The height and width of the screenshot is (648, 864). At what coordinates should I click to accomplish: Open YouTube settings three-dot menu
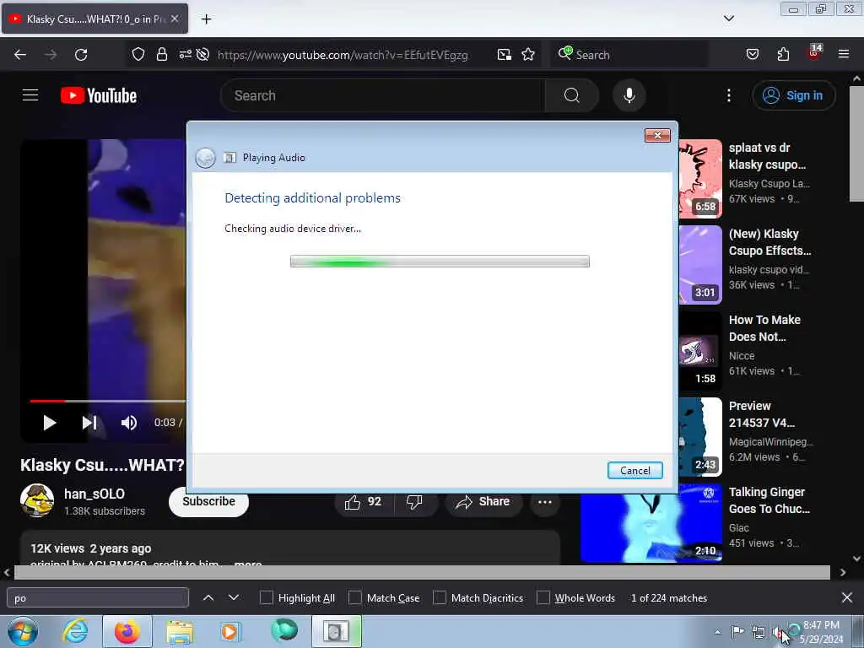(728, 95)
